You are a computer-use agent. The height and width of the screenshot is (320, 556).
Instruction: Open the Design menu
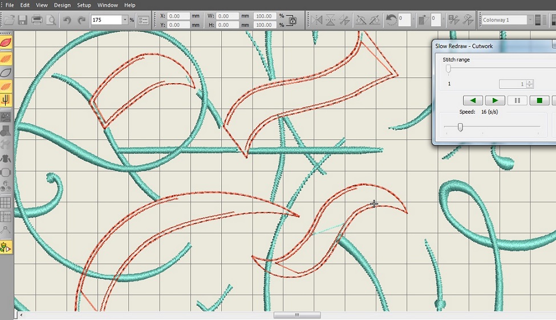[x=62, y=5]
